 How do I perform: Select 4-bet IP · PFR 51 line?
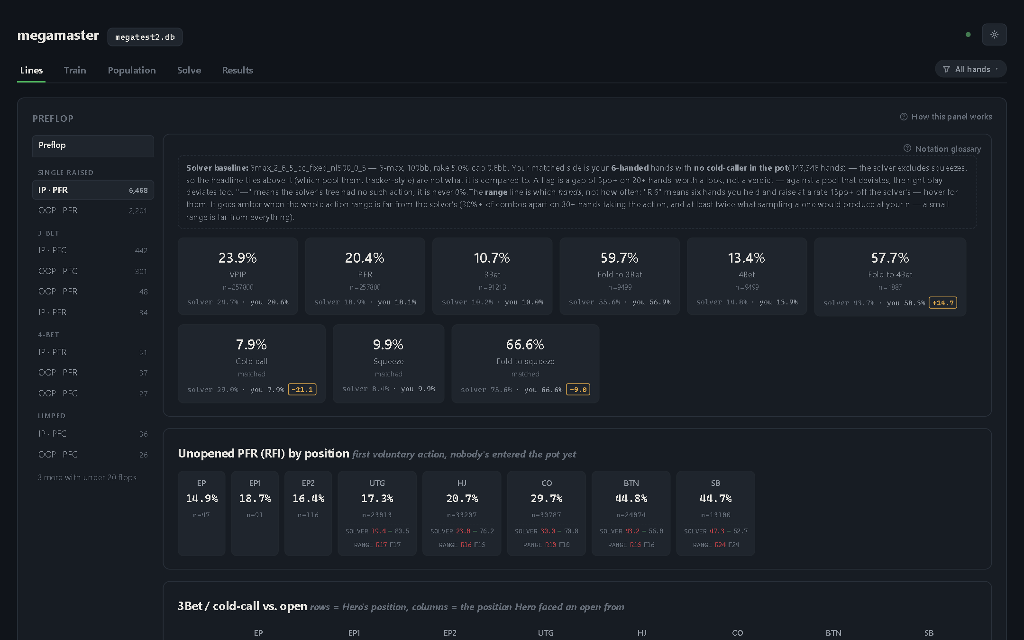point(93,352)
